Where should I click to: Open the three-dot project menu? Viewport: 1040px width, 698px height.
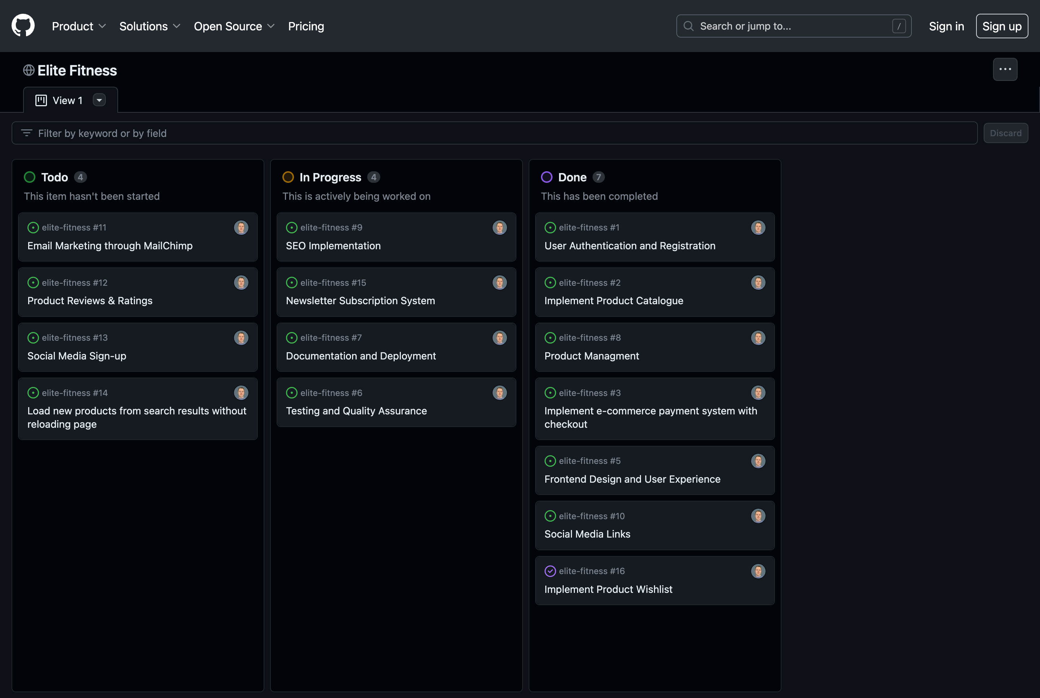click(x=1005, y=69)
